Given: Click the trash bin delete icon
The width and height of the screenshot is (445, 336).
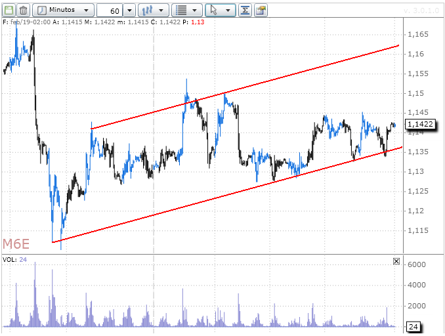Looking at the screenshot, I should point(23,10).
